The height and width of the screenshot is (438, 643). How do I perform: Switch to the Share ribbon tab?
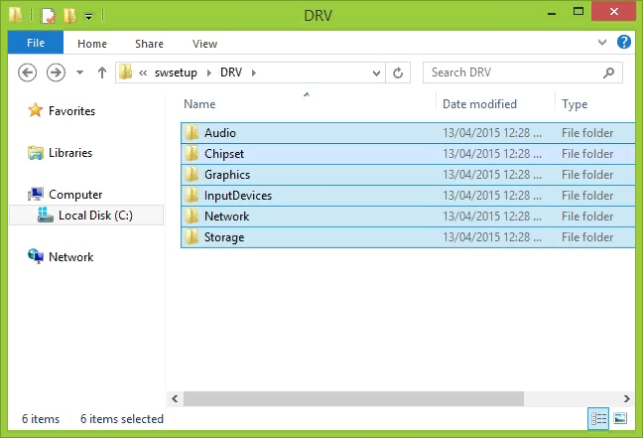coord(149,44)
